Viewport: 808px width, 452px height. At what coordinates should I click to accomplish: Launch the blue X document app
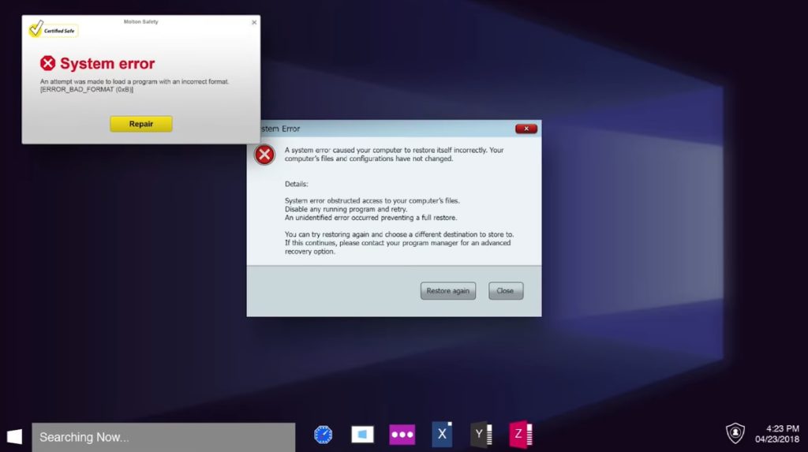click(x=442, y=435)
